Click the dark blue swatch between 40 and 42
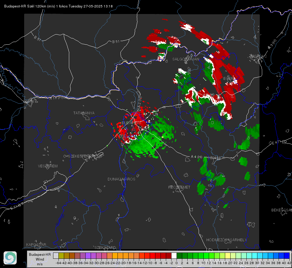The image size is (292, 268). [287, 256]
